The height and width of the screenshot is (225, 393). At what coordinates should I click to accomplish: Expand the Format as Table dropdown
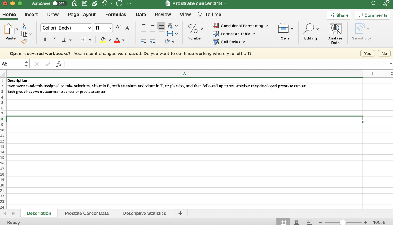254,34
